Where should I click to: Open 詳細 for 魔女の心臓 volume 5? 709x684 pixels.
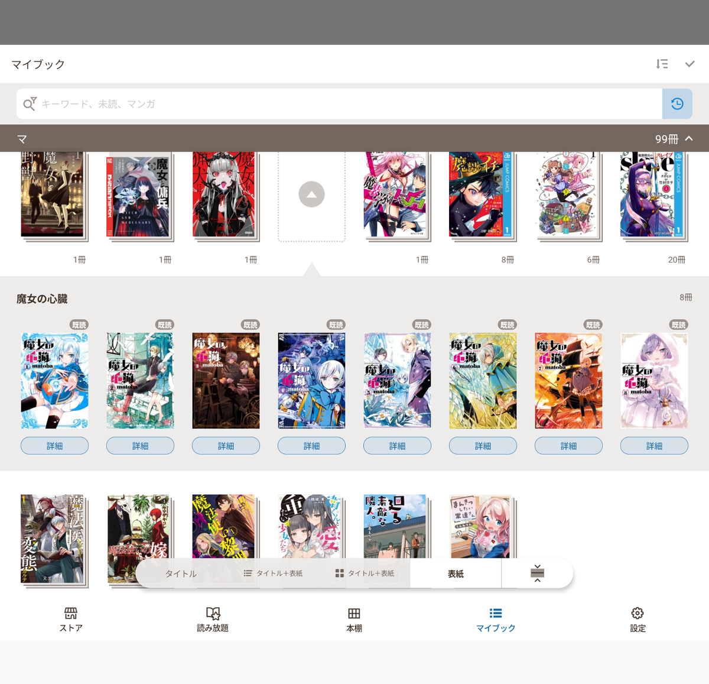point(397,446)
